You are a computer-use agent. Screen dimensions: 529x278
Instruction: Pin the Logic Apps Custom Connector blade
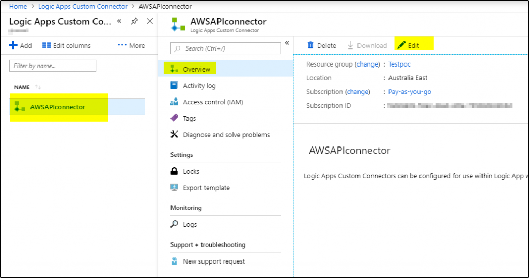(134, 21)
